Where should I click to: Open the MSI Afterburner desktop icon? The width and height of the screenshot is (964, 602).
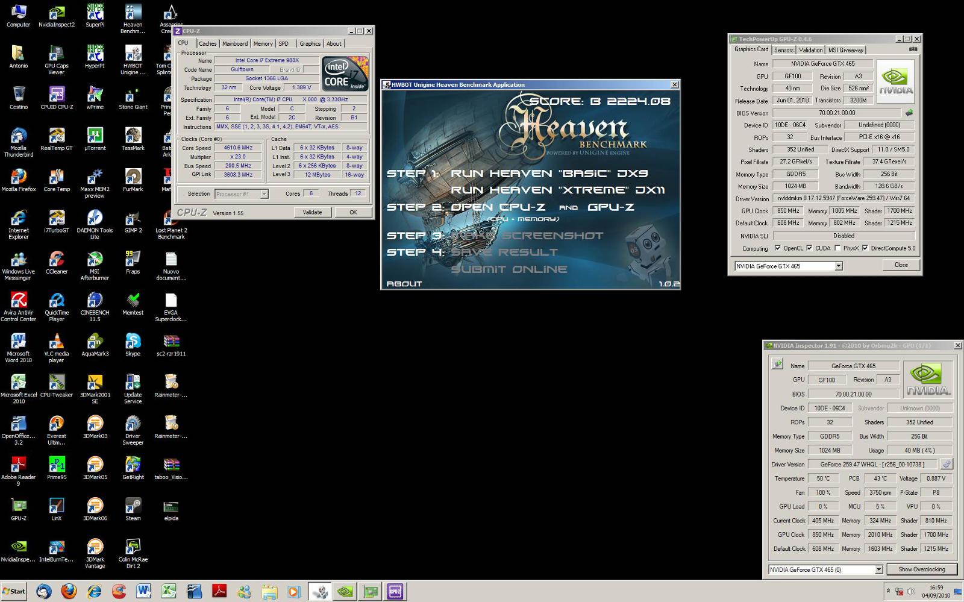coord(95,266)
